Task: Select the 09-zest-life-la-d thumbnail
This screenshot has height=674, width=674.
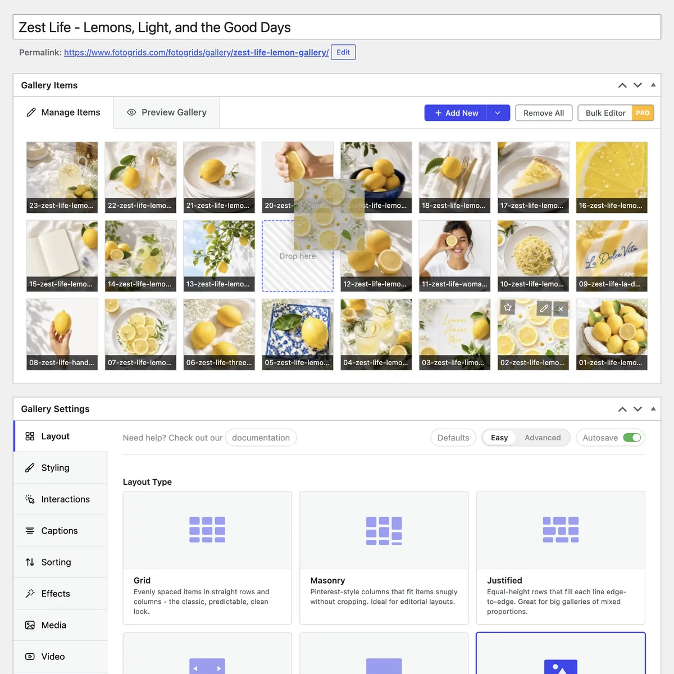Action: pyautogui.click(x=612, y=256)
